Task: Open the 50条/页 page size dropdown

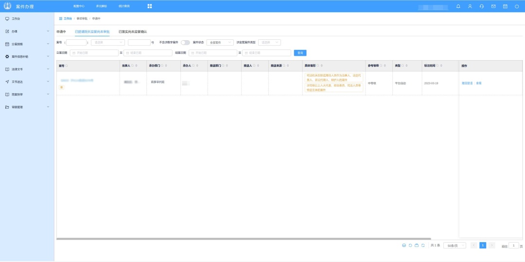Action: coord(455,246)
